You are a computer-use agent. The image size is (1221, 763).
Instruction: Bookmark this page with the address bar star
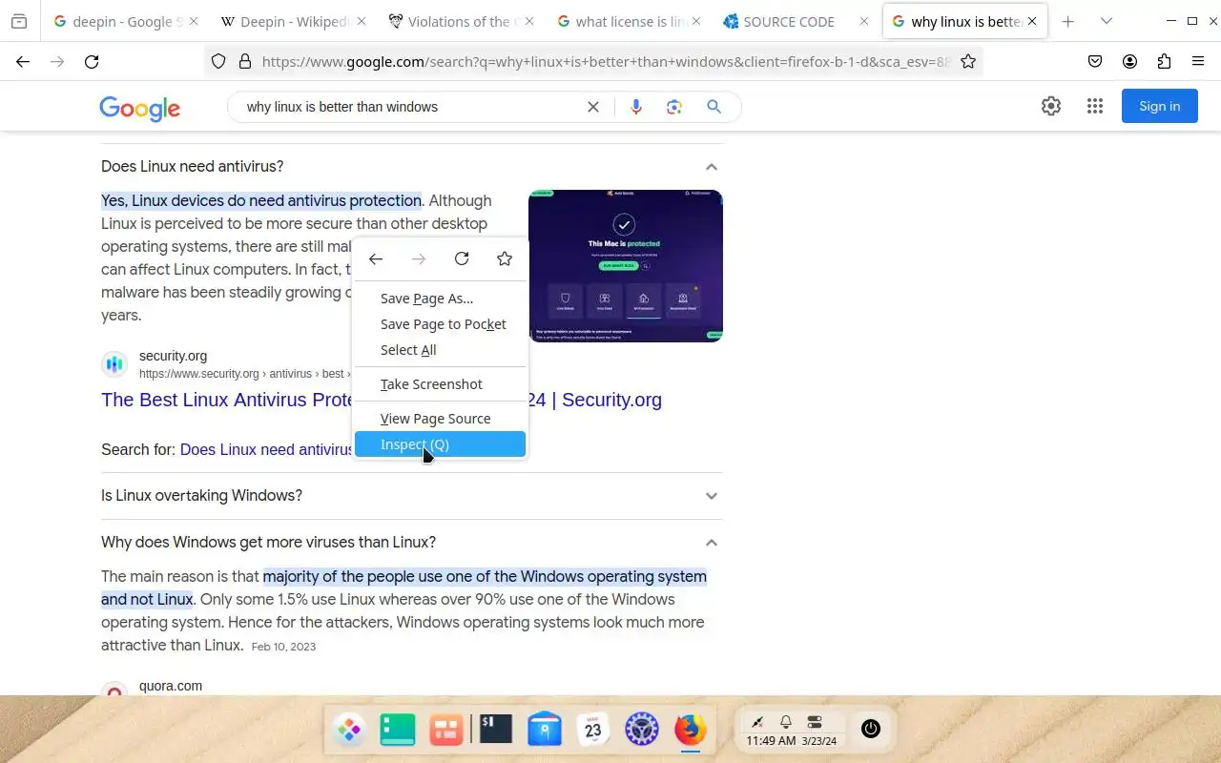coord(968,61)
